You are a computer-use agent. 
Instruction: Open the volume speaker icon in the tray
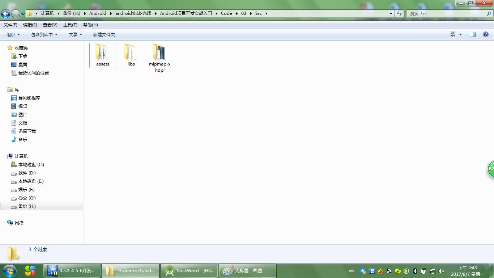[441, 271]
